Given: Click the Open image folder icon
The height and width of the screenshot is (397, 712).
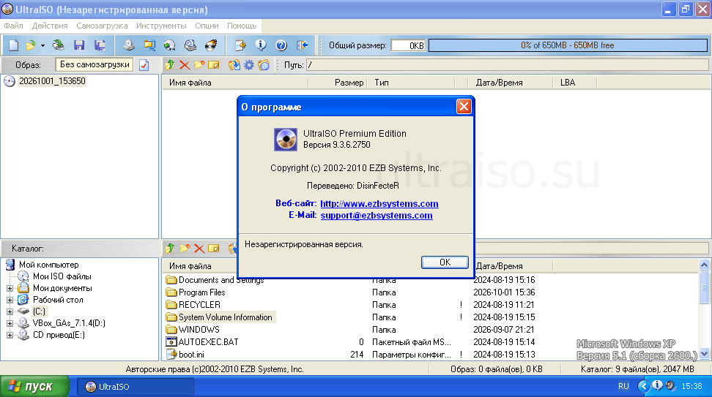Looking at the screenshot, I should (31, 45).
